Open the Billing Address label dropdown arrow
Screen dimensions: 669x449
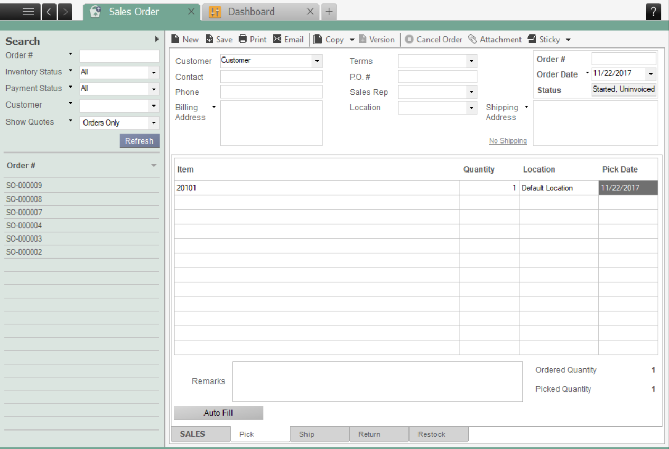pyautogui.click(x=214, y=107)
